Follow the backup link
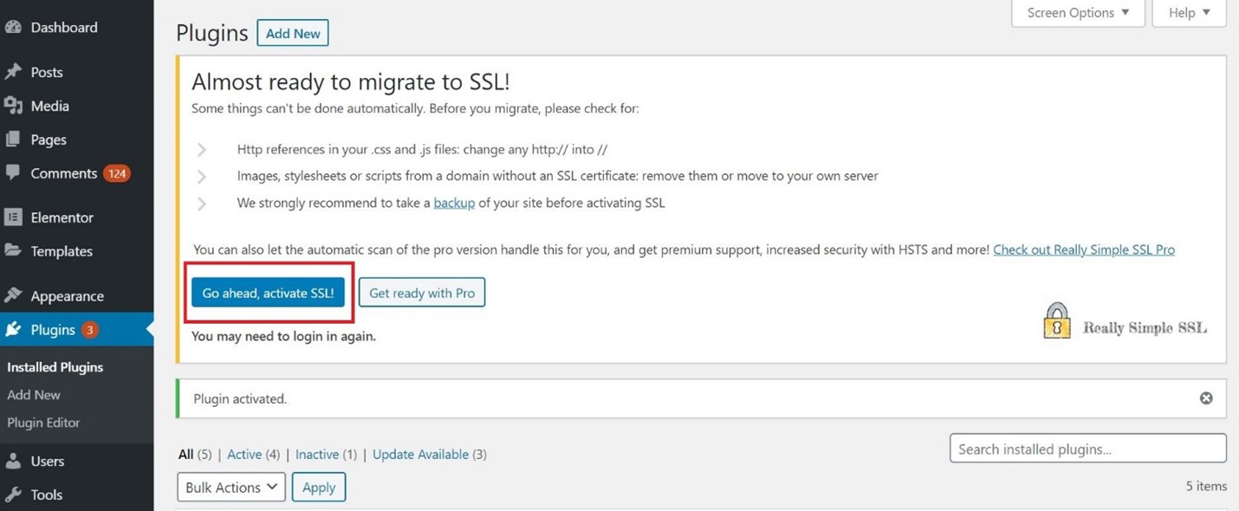Image resolution: width=1239 pixels, height=511 pixels. pyautogui.click(x=454, y=203)
